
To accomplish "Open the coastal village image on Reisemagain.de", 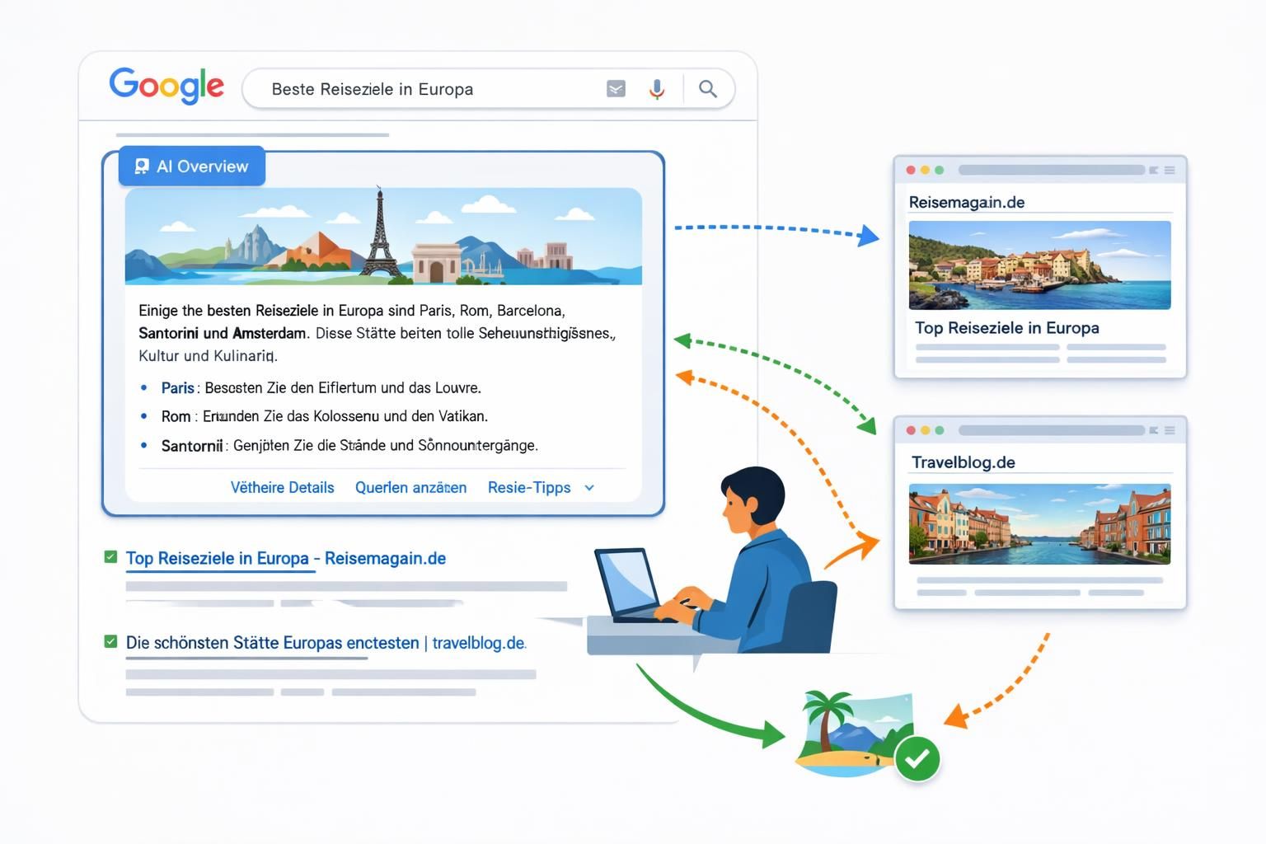I will (1039, 265).
